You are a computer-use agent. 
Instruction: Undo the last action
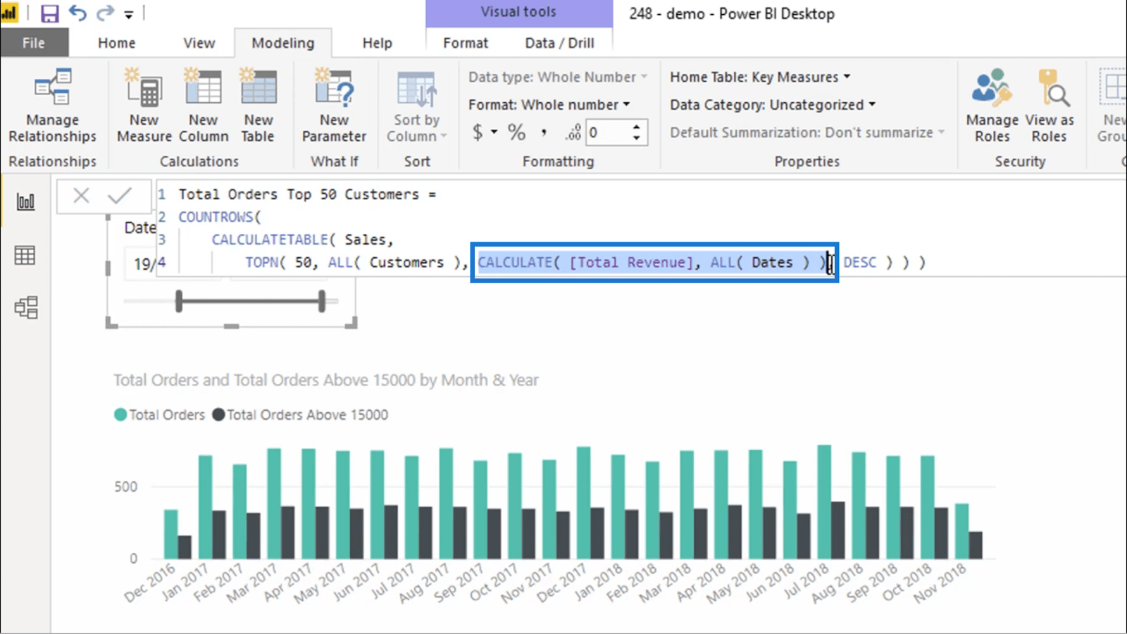[77, 13]
